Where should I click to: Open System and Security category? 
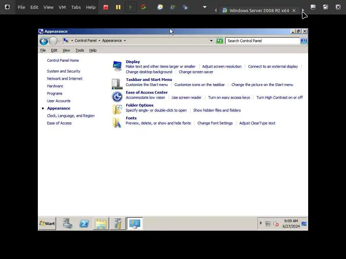coord(64,71)
